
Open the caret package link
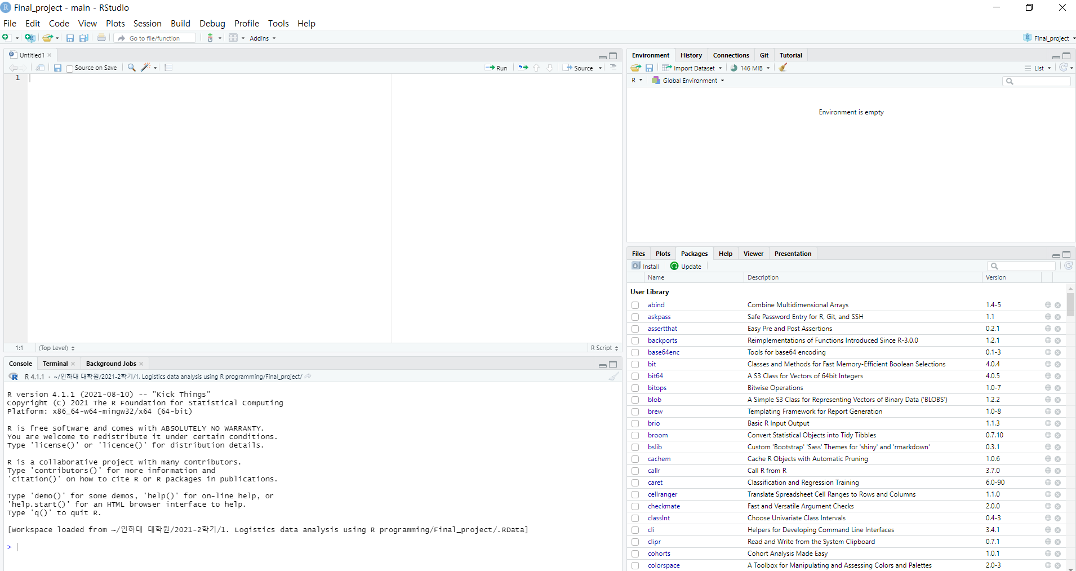(655, 483)
